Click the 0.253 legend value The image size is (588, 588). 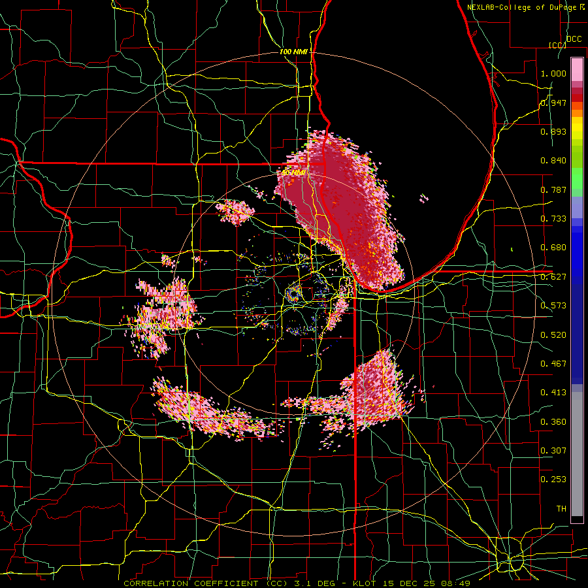tap(553, 480)
